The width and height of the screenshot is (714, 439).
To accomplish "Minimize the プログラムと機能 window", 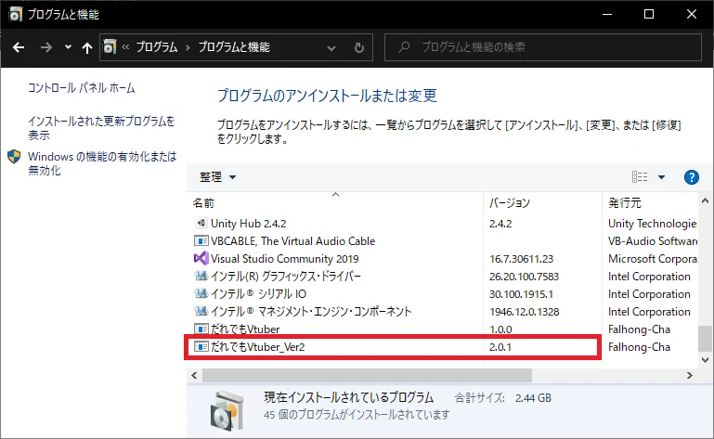I will coord(607,14).
